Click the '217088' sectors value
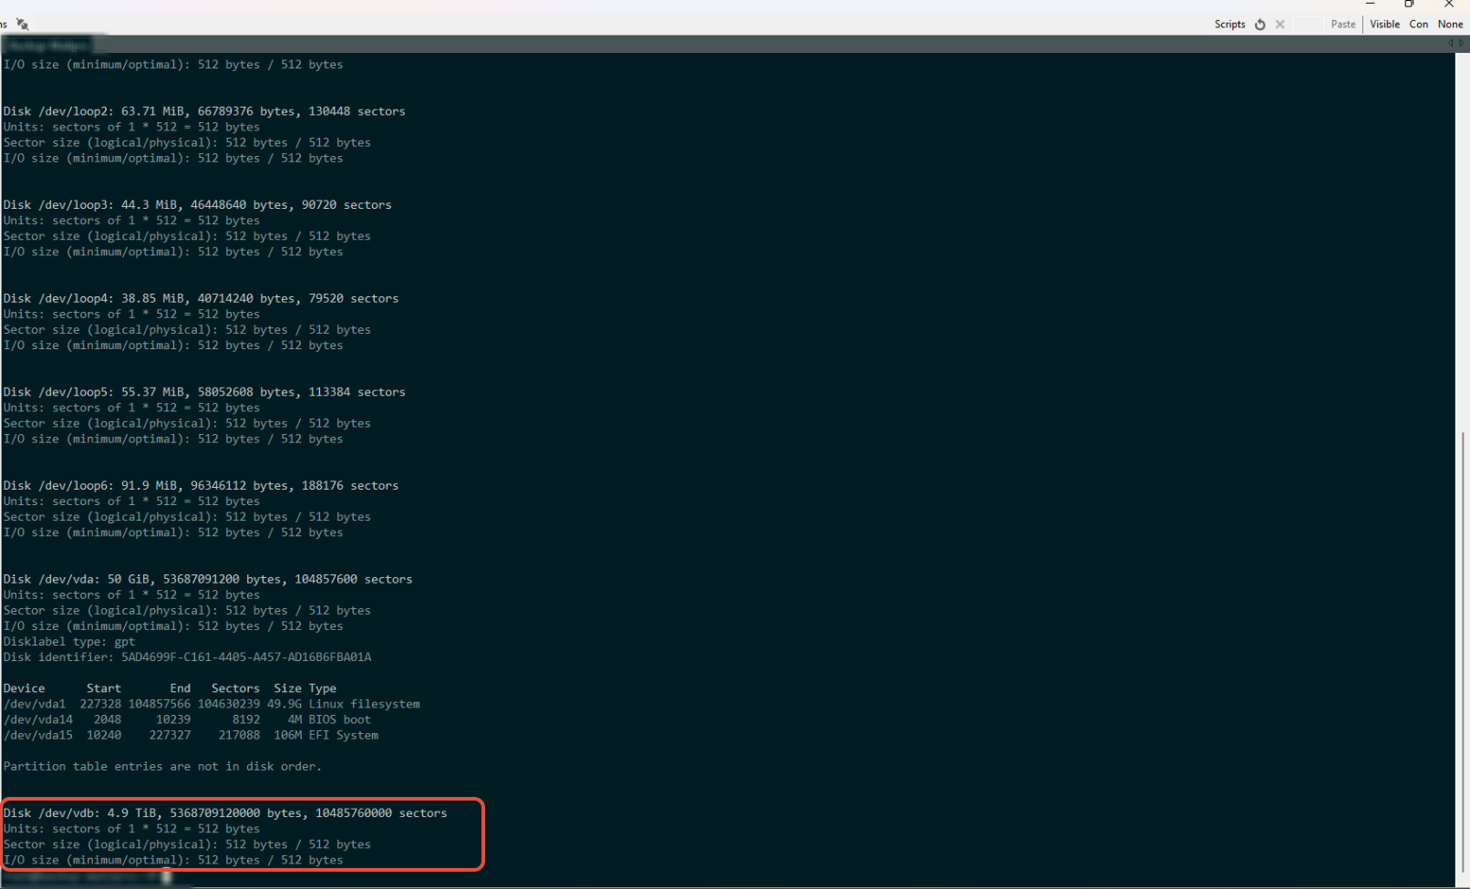The width and height of the screenshot is (1470, 889). pyautogui.click(x=239, y=735)
